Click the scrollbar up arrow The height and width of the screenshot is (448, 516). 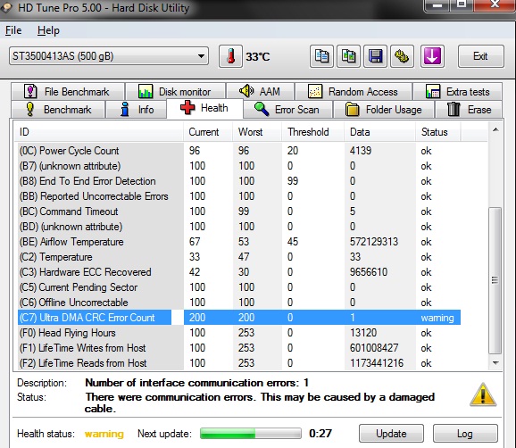click(495, 130)
